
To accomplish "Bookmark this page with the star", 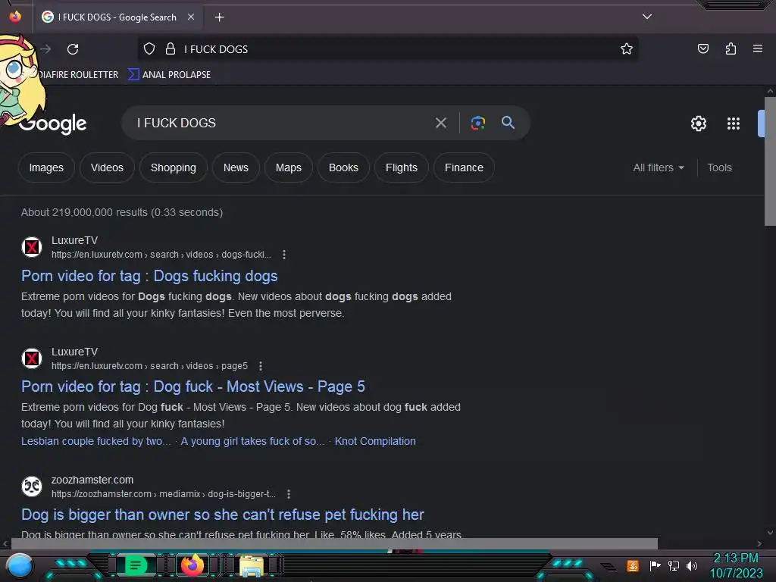I will [627, 48].
